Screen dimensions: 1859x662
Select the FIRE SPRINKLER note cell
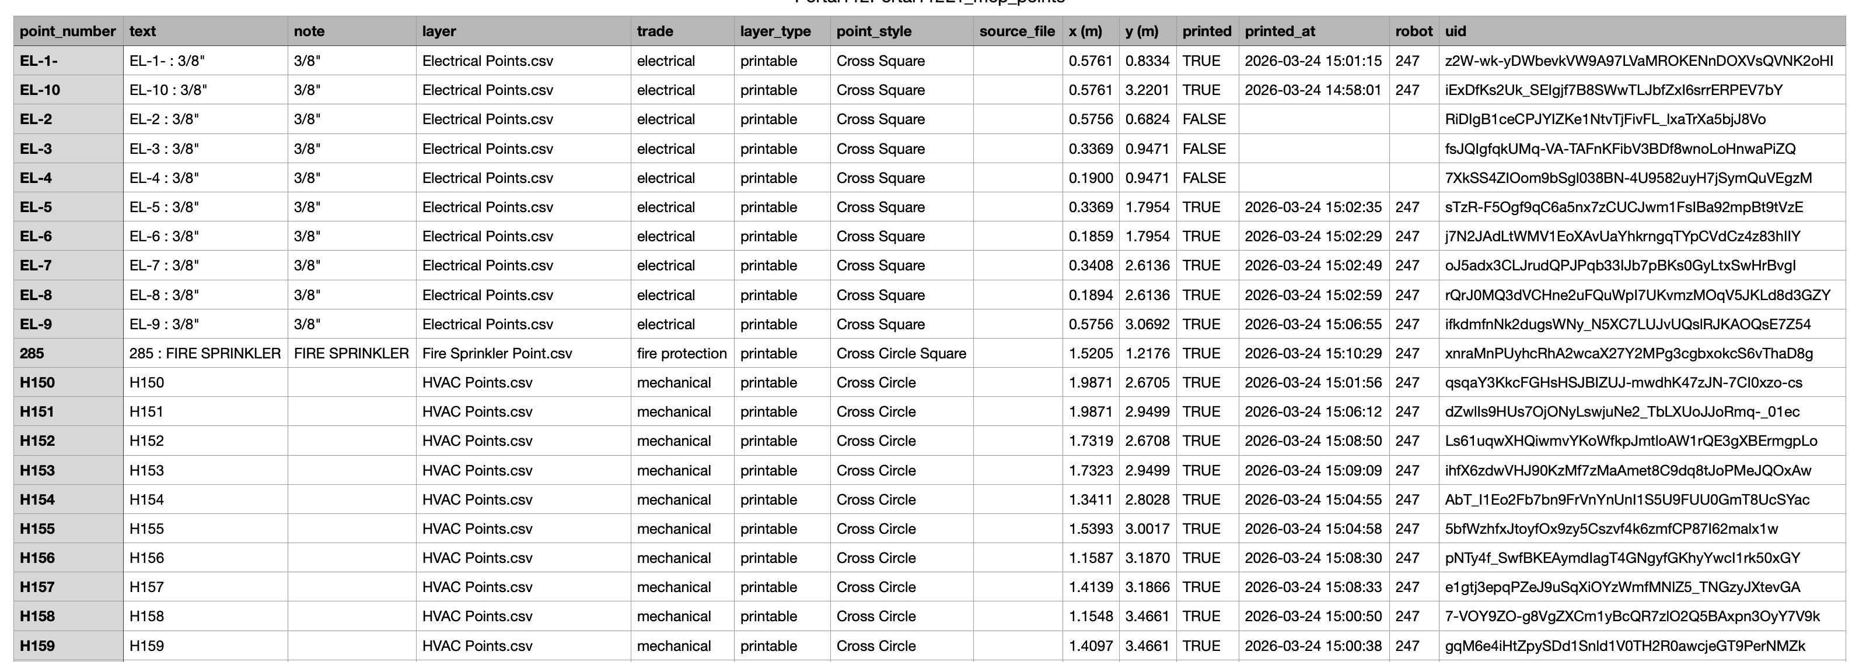[351, 353]
